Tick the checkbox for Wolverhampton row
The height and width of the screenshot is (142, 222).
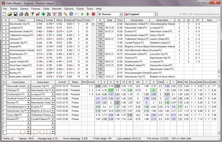coord(5,107)
